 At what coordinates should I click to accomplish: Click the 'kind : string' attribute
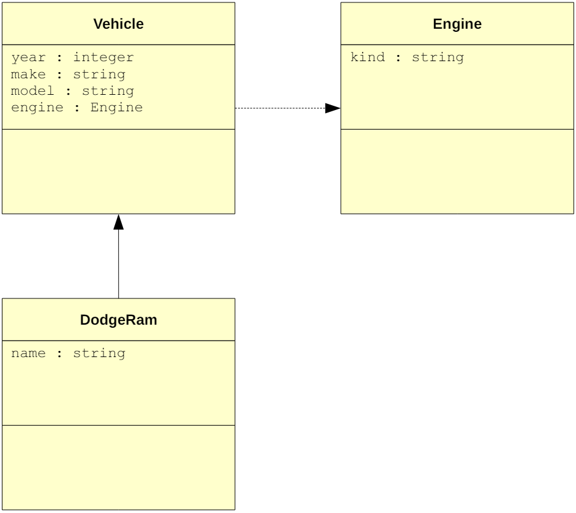click(407, 57)
